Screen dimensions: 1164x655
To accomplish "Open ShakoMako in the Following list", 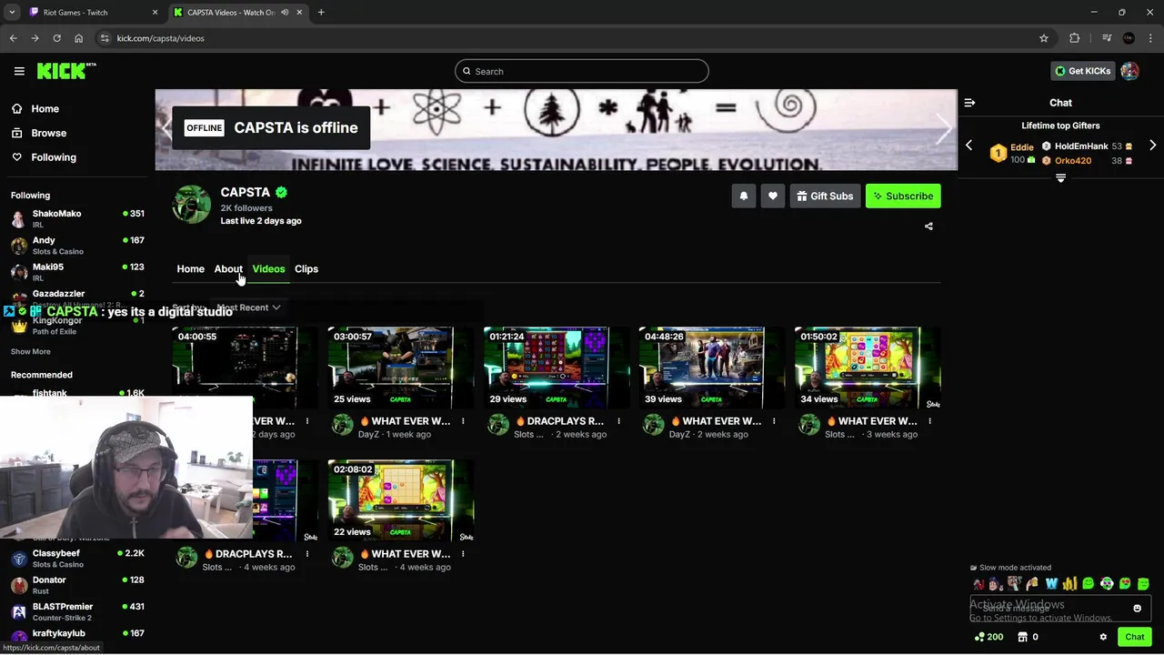I will (x=76, y=218).
